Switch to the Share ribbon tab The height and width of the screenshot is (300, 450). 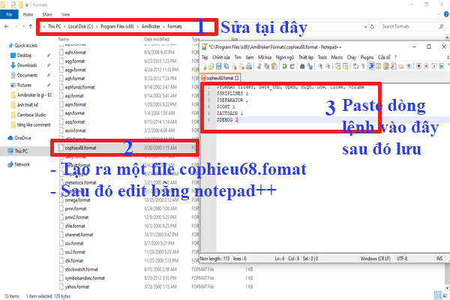coord(47,14)
